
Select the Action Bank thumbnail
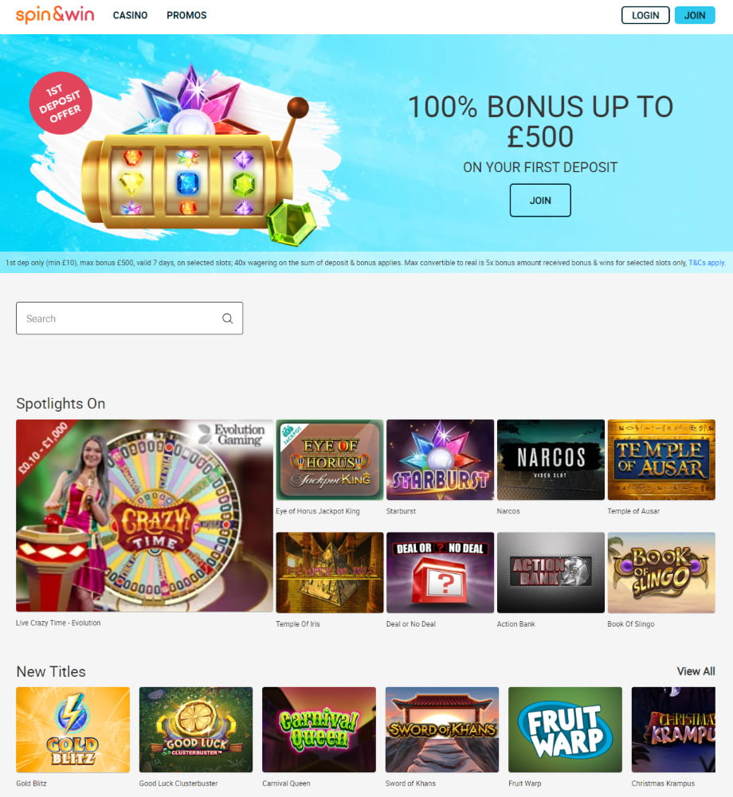coord(551,572)
